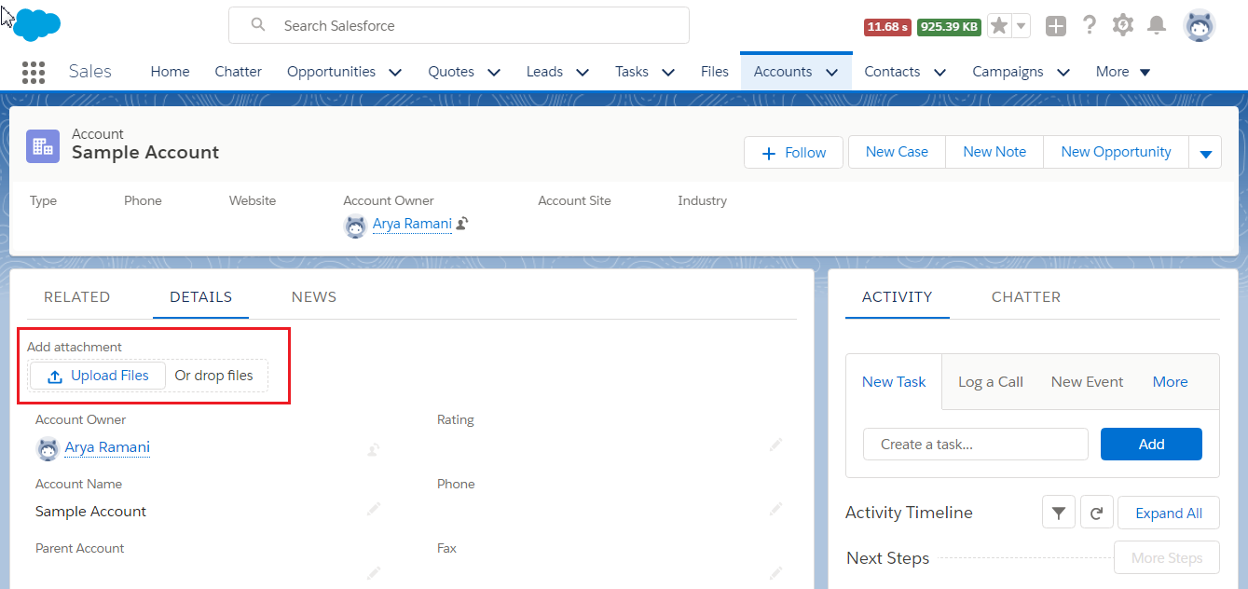1248x589 pixels.
Task: Open Arya Ramani's owner link
Action: click(x=106, y=446)
